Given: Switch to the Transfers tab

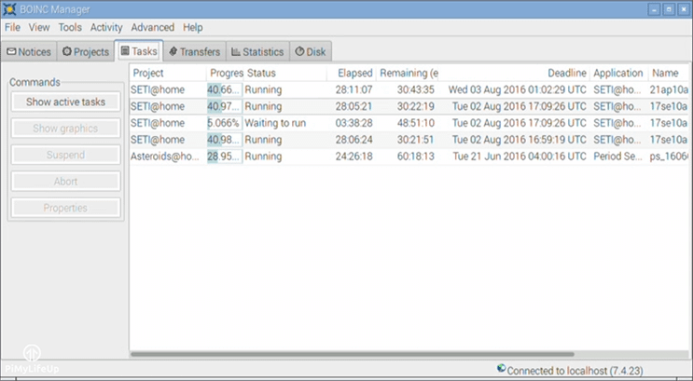Looking at the screenshot, I should tap(194, 51).
